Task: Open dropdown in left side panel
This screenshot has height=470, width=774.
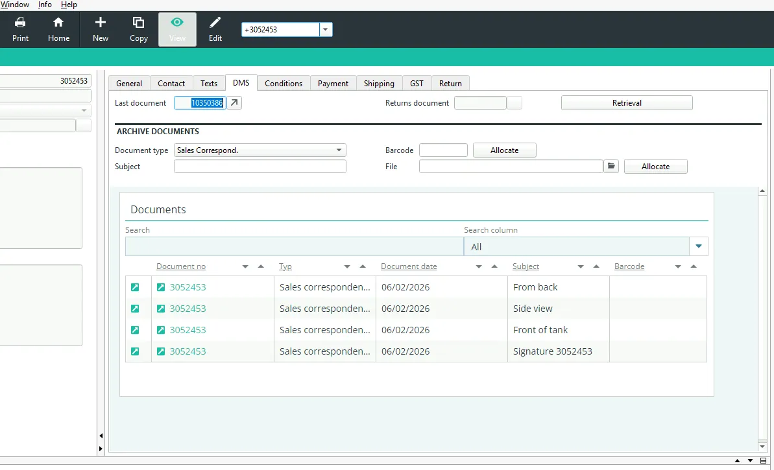Action: pos(84,110)
